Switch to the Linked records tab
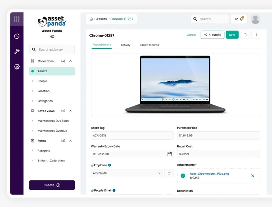Viewport: 272px width, 207px height. (x=149, y=45)
